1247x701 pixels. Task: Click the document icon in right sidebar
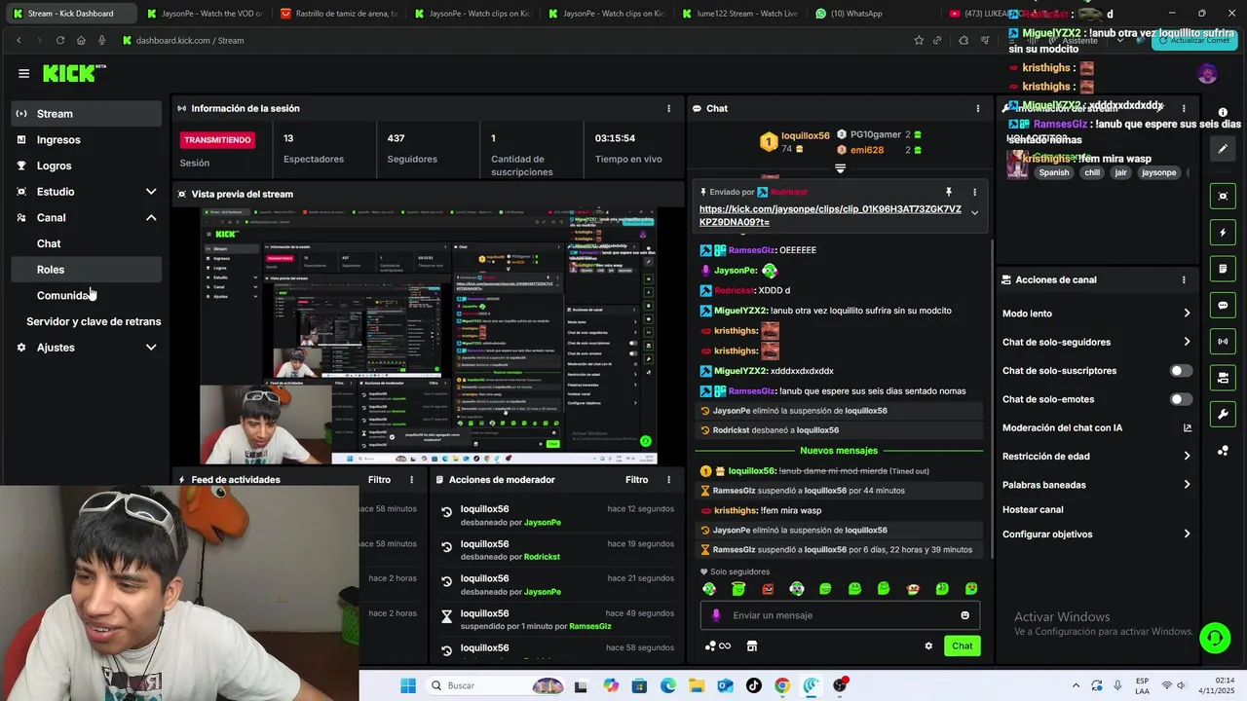1223,269
